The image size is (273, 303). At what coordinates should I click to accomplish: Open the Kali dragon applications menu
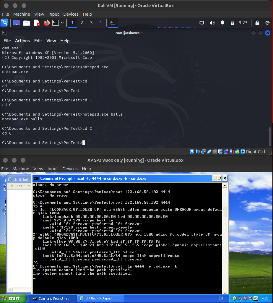[4, 23]
